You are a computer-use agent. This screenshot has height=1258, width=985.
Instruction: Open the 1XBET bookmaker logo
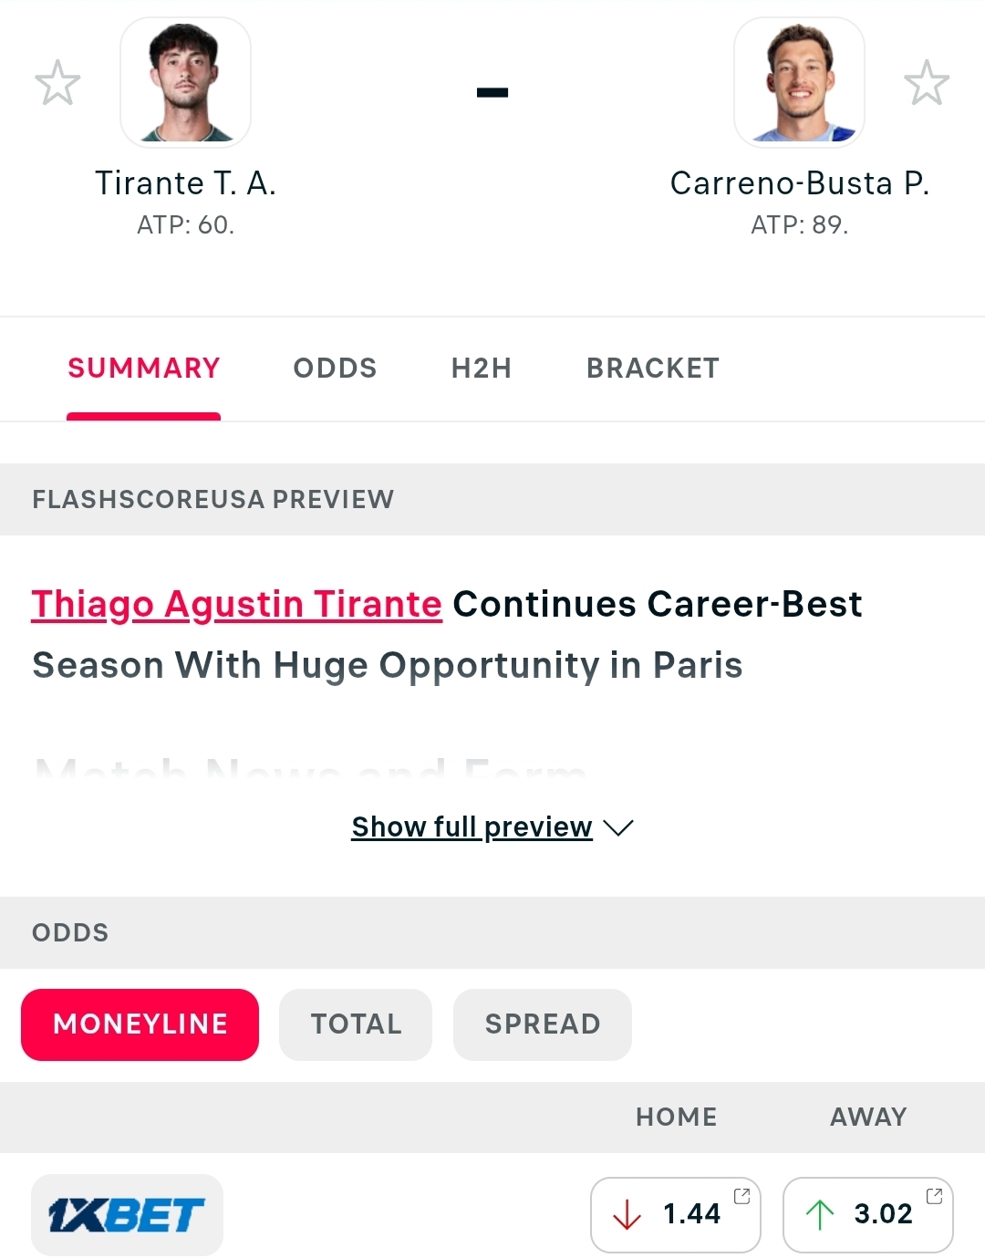pyautogui.click(x=127, y=1215)
